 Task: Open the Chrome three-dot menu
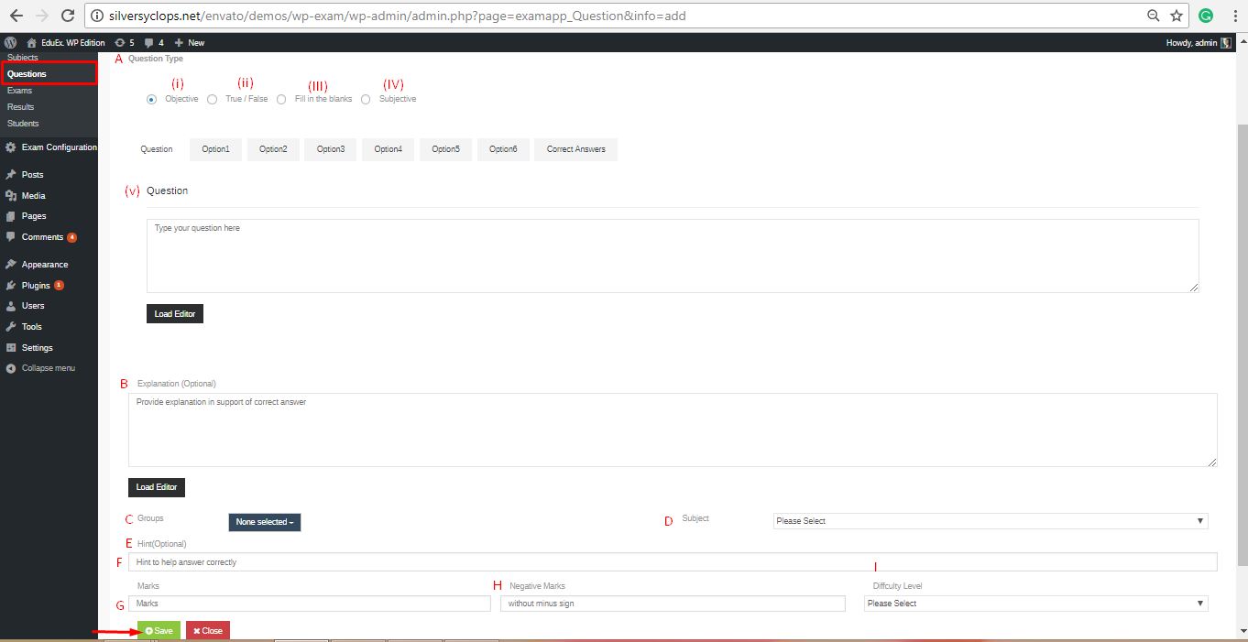click(x=1234, y=16)
